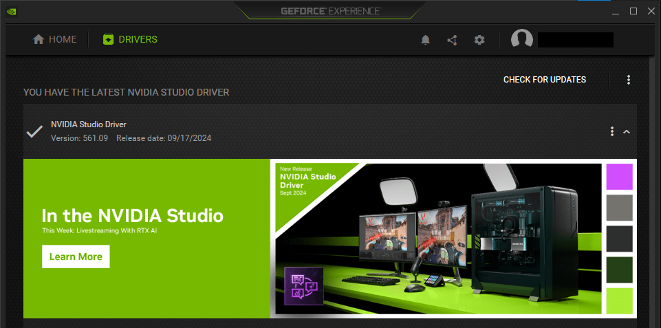Open the HOME tab

[x=54, y=39]
